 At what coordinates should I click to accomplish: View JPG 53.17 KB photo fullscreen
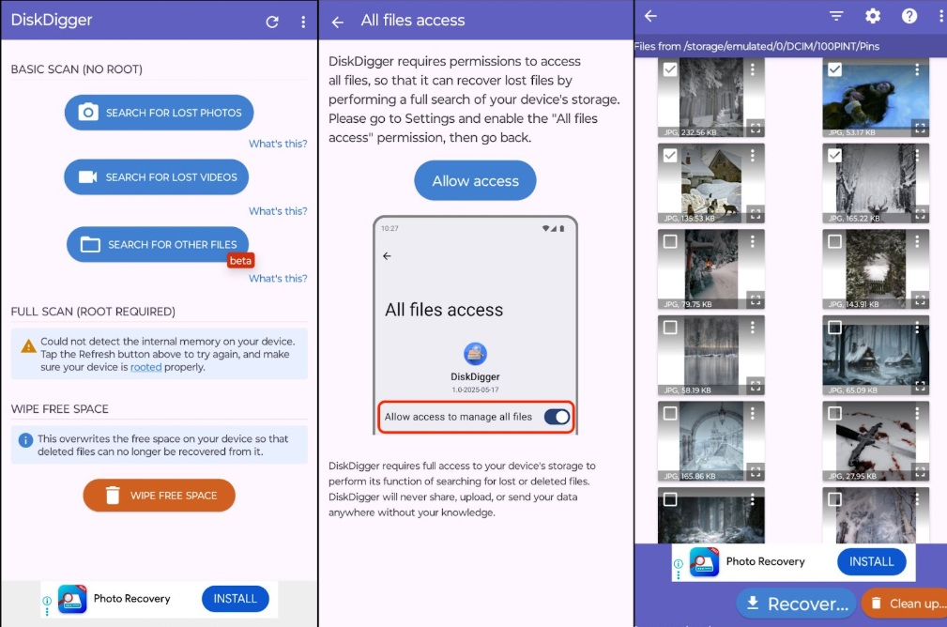pyautogui.click(x=920, y=128)
